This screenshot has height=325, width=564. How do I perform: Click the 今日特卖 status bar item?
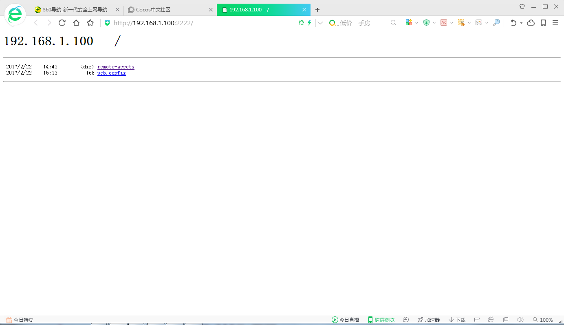[20, 320]
